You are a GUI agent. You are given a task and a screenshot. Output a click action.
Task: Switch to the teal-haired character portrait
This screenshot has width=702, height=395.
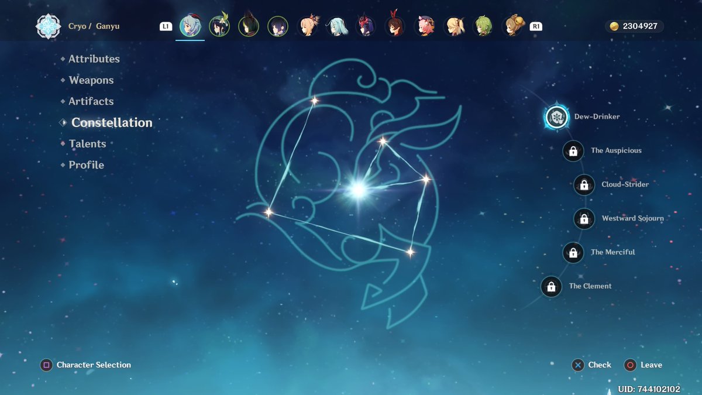tap(336, 26)
